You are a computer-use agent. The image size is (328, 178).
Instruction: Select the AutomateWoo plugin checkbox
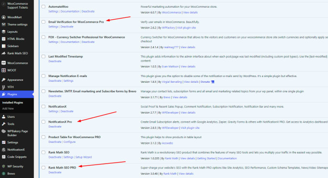43,7
